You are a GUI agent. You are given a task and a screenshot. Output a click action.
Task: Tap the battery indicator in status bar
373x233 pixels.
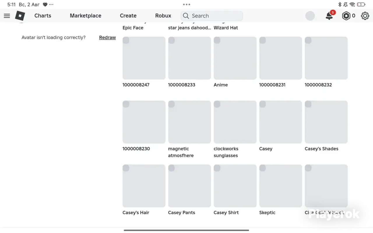pos(361,4)
